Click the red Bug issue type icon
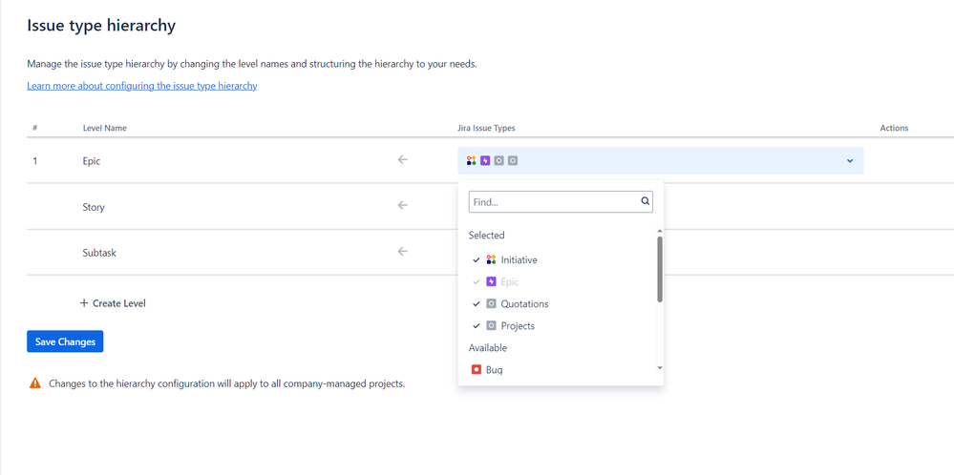954x475 pixels. point(477,369)
